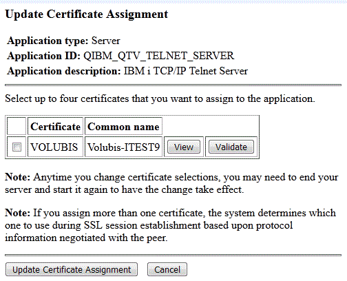Image resolution: width=347 pixels, height=281 pixels.
Task: Click the empty header cell above the checkbox
Action: (17, 126)
